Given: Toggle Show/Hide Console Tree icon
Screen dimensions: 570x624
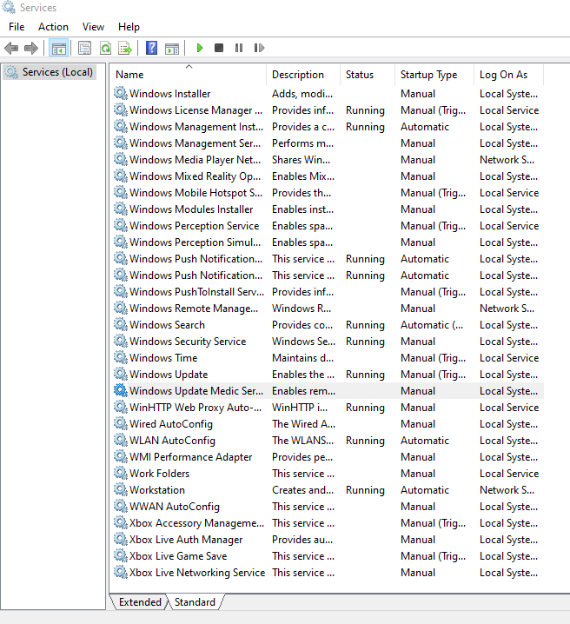Looking at the screenshot, I should (x=59, y=48).
